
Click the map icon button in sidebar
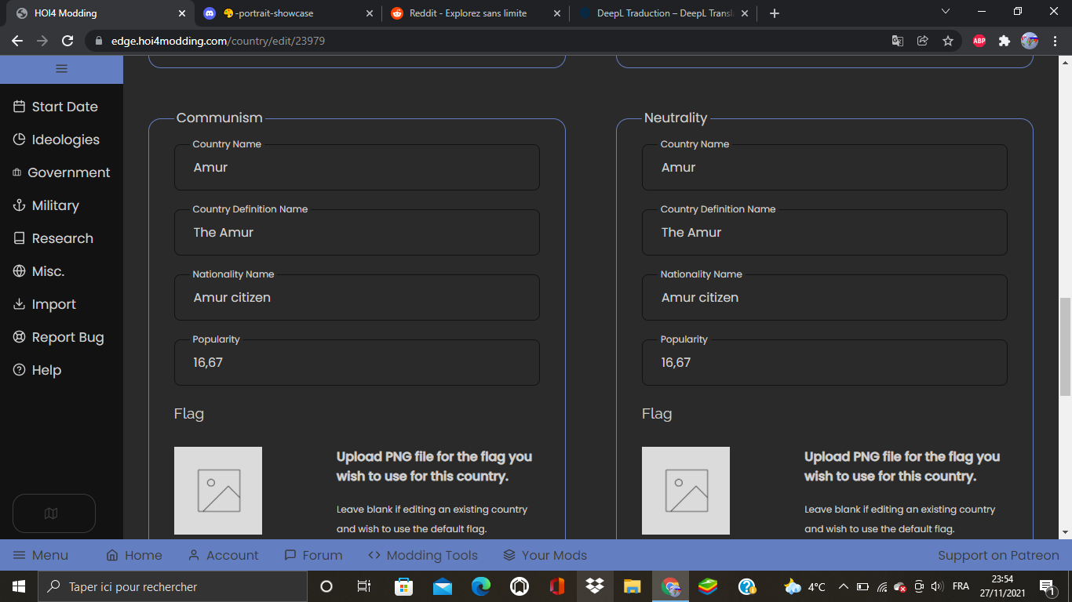coord(53,513)
